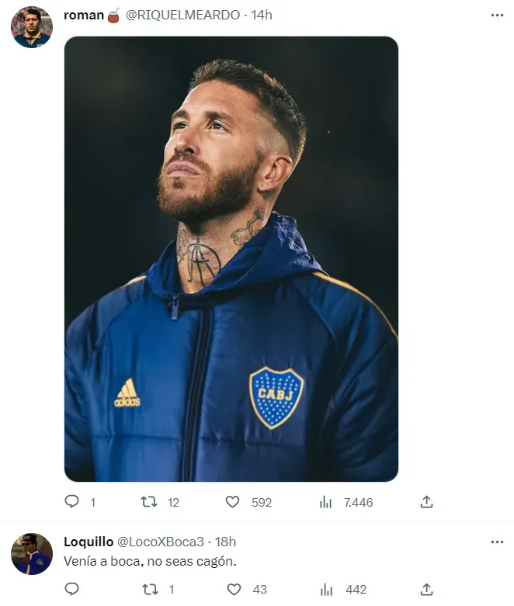Open roman's profile picture
The image size is (514, 606).
click(x=32, y=27)
